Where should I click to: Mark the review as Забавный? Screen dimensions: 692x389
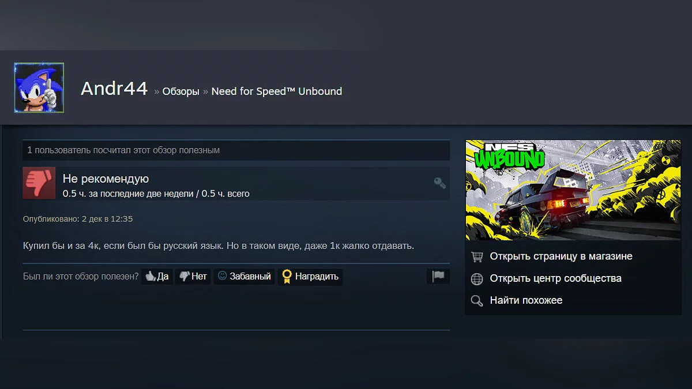point(245,277)
